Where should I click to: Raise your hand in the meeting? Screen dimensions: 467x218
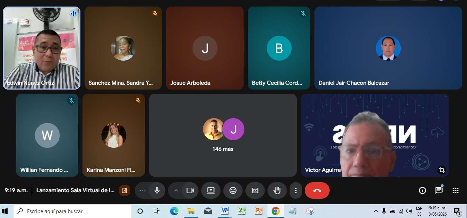[277, 190]
